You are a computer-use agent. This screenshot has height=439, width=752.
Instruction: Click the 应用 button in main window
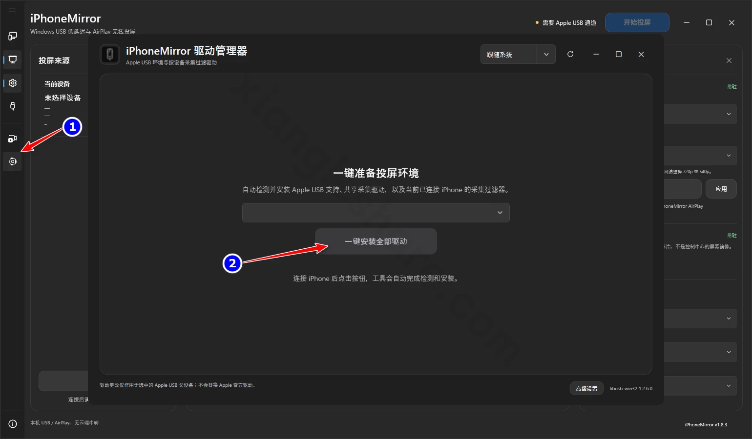tap(721, 189)
